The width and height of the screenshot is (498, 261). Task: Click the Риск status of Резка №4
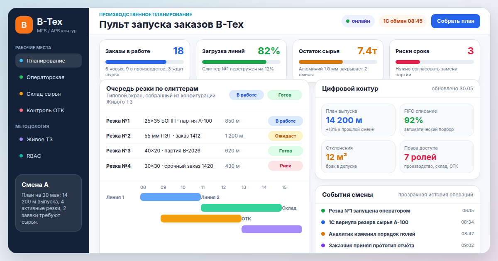click(286, 166)
